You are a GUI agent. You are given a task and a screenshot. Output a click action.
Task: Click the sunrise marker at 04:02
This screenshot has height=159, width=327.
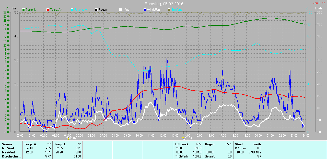click(67, 138)
